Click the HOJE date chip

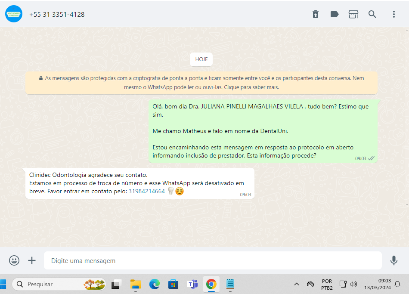[x=201, y=59]
